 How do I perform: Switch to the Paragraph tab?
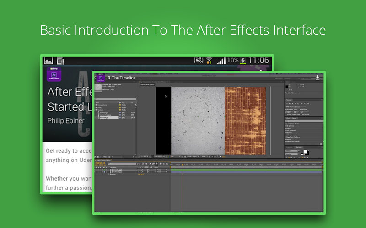coord(289,147)
